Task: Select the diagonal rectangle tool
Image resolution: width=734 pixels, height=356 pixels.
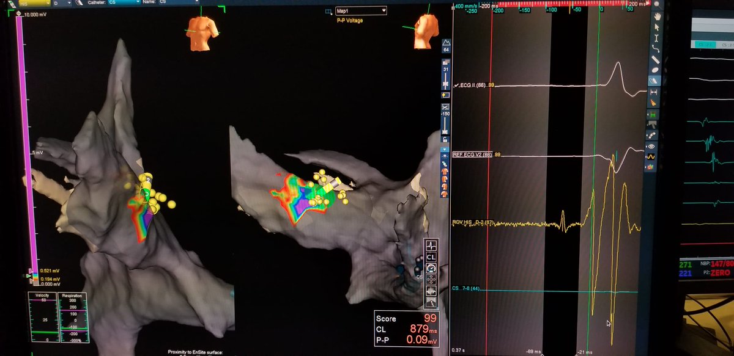Action: 656,60
